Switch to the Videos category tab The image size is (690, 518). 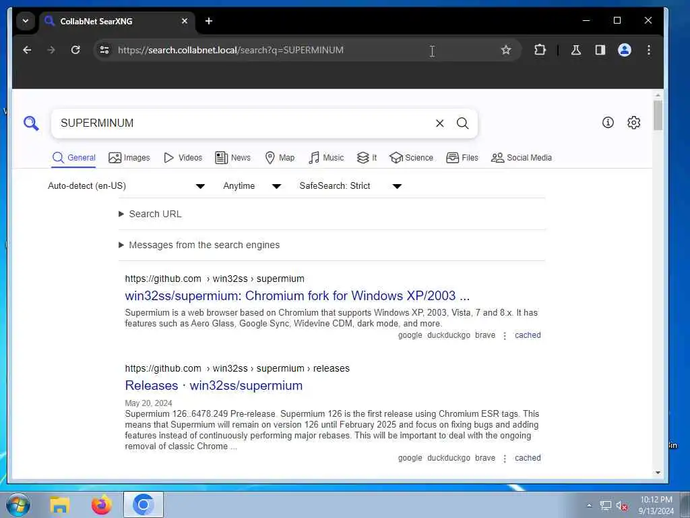[183, 158]
